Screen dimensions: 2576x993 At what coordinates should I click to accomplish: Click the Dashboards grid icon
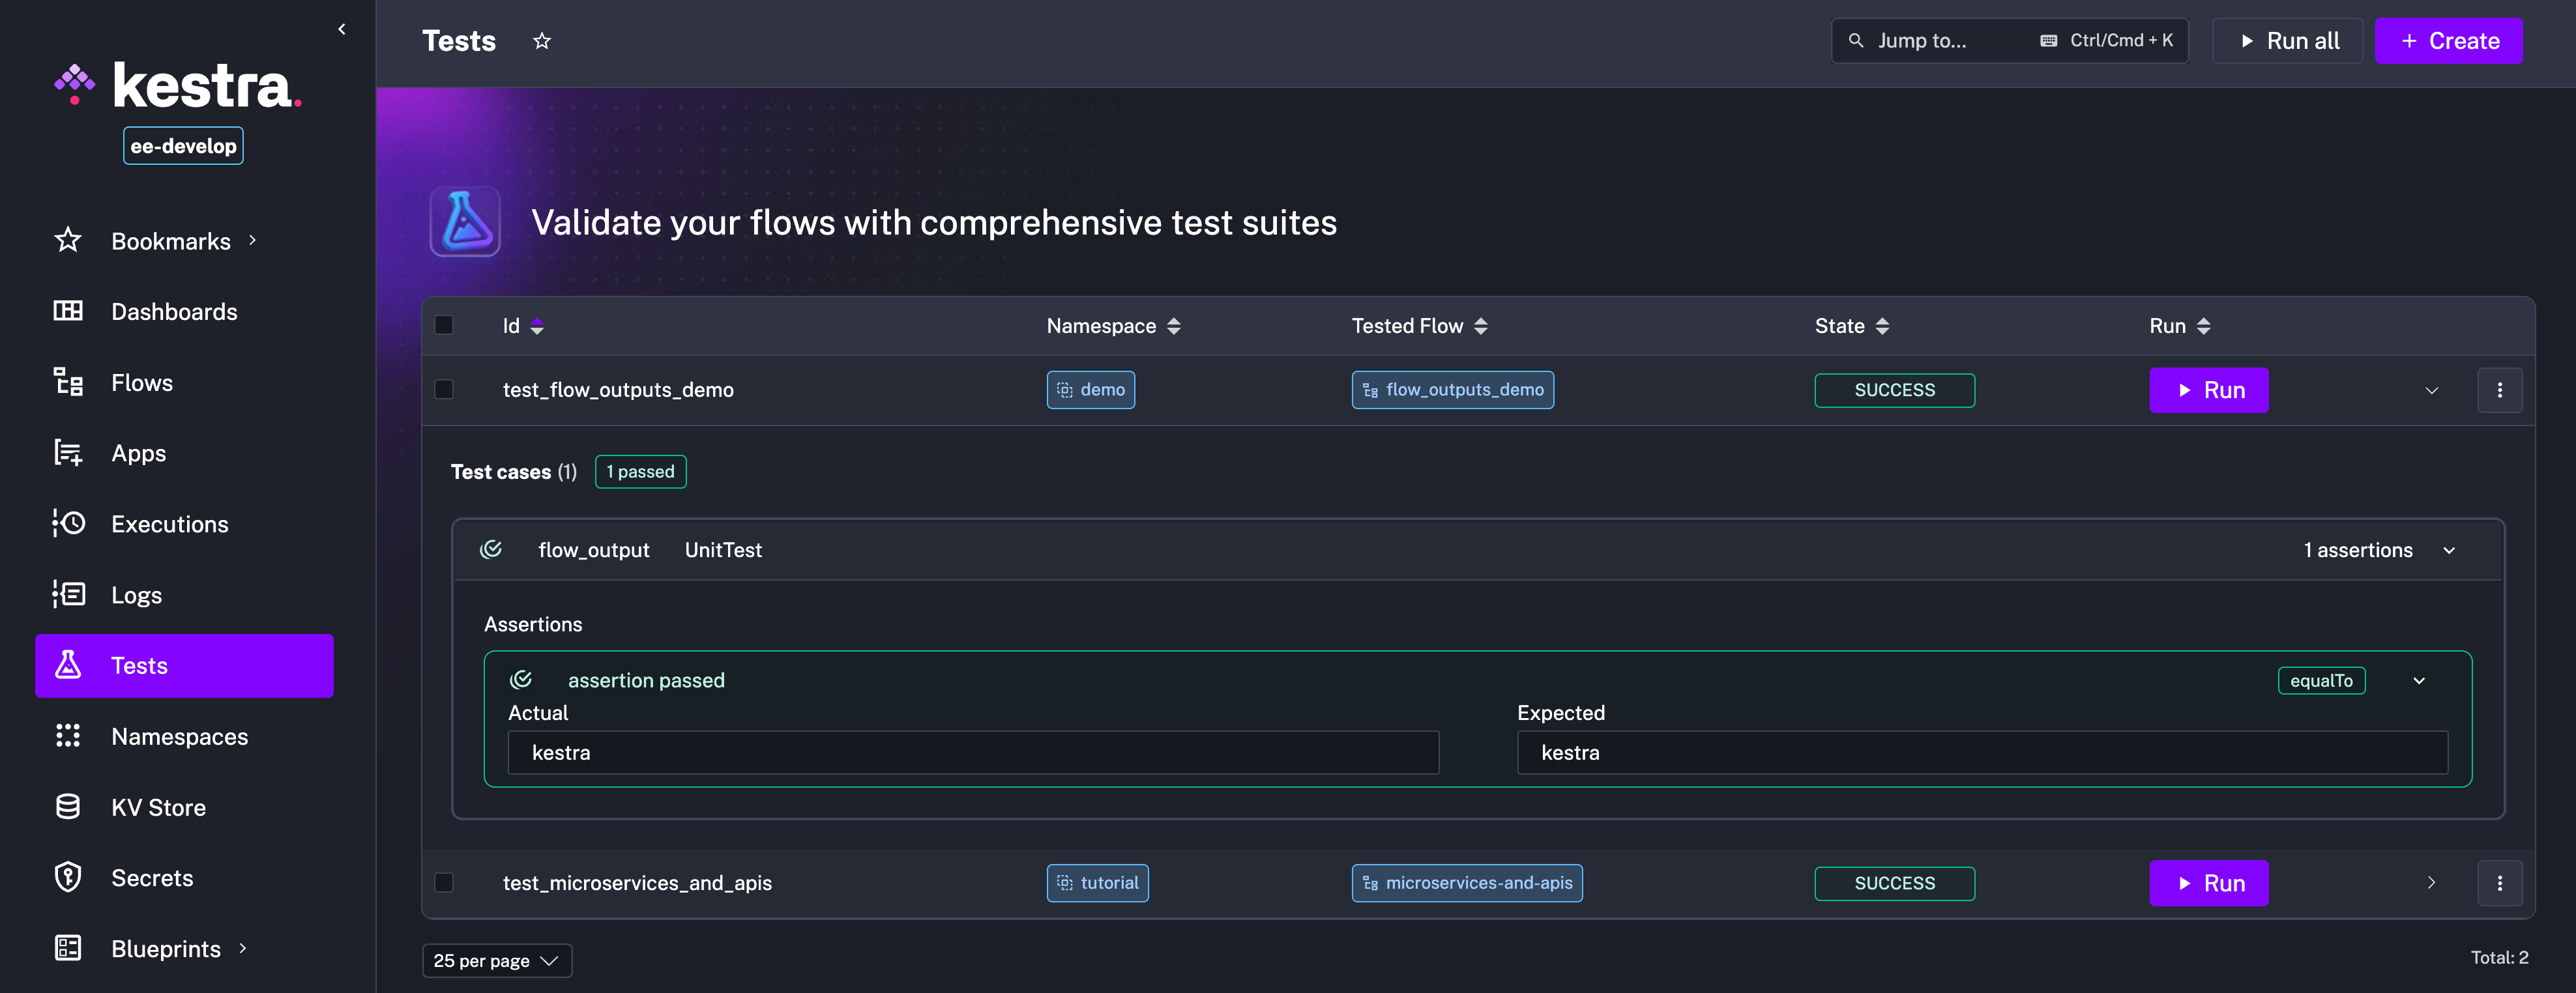pos(68,311)
